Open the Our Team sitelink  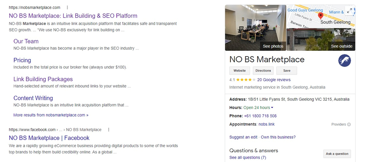pos(26,41)
